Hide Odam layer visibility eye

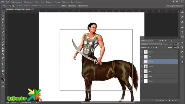pos(142,76)
